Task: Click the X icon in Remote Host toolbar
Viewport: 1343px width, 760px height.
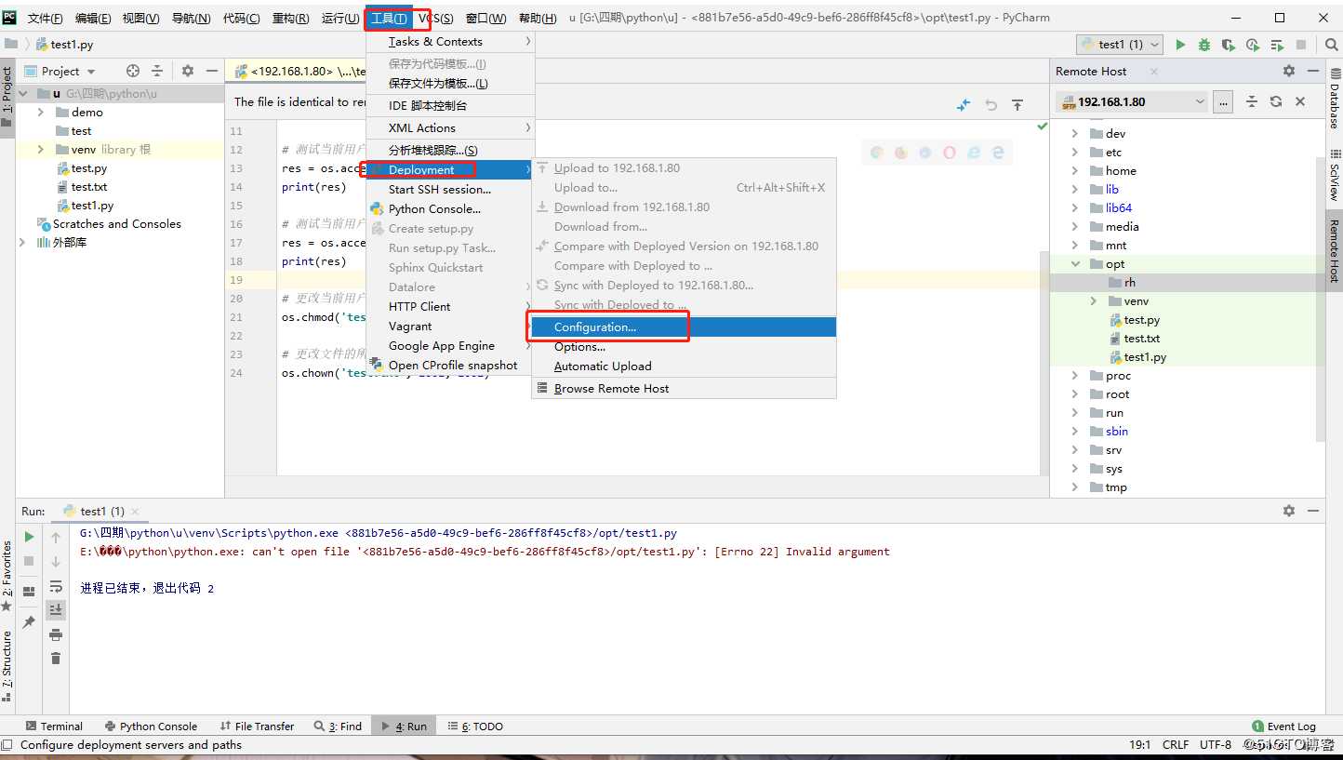Action: tap(1300, 101)
